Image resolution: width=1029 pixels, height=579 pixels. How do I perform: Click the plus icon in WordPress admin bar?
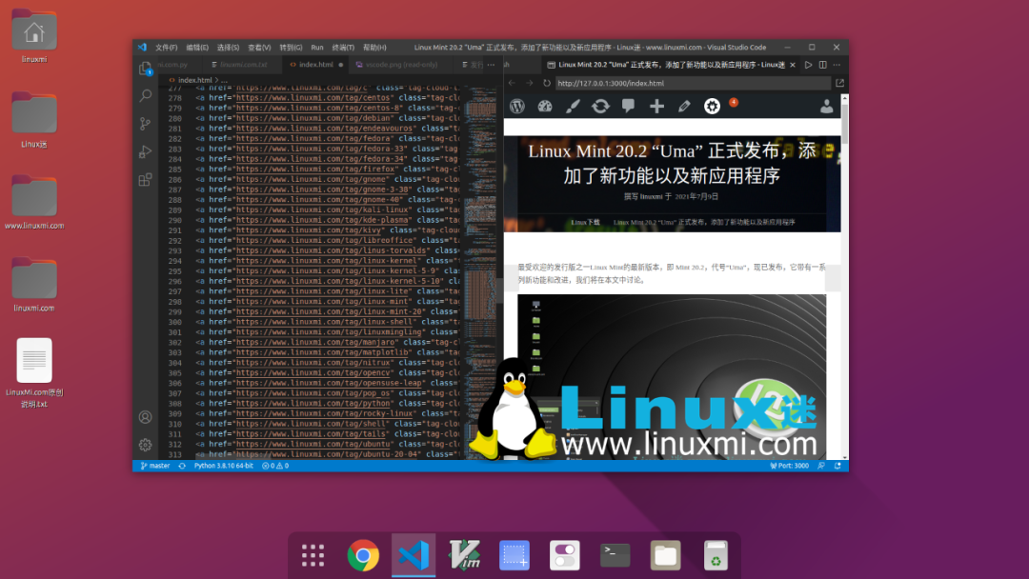click(656, 107)
